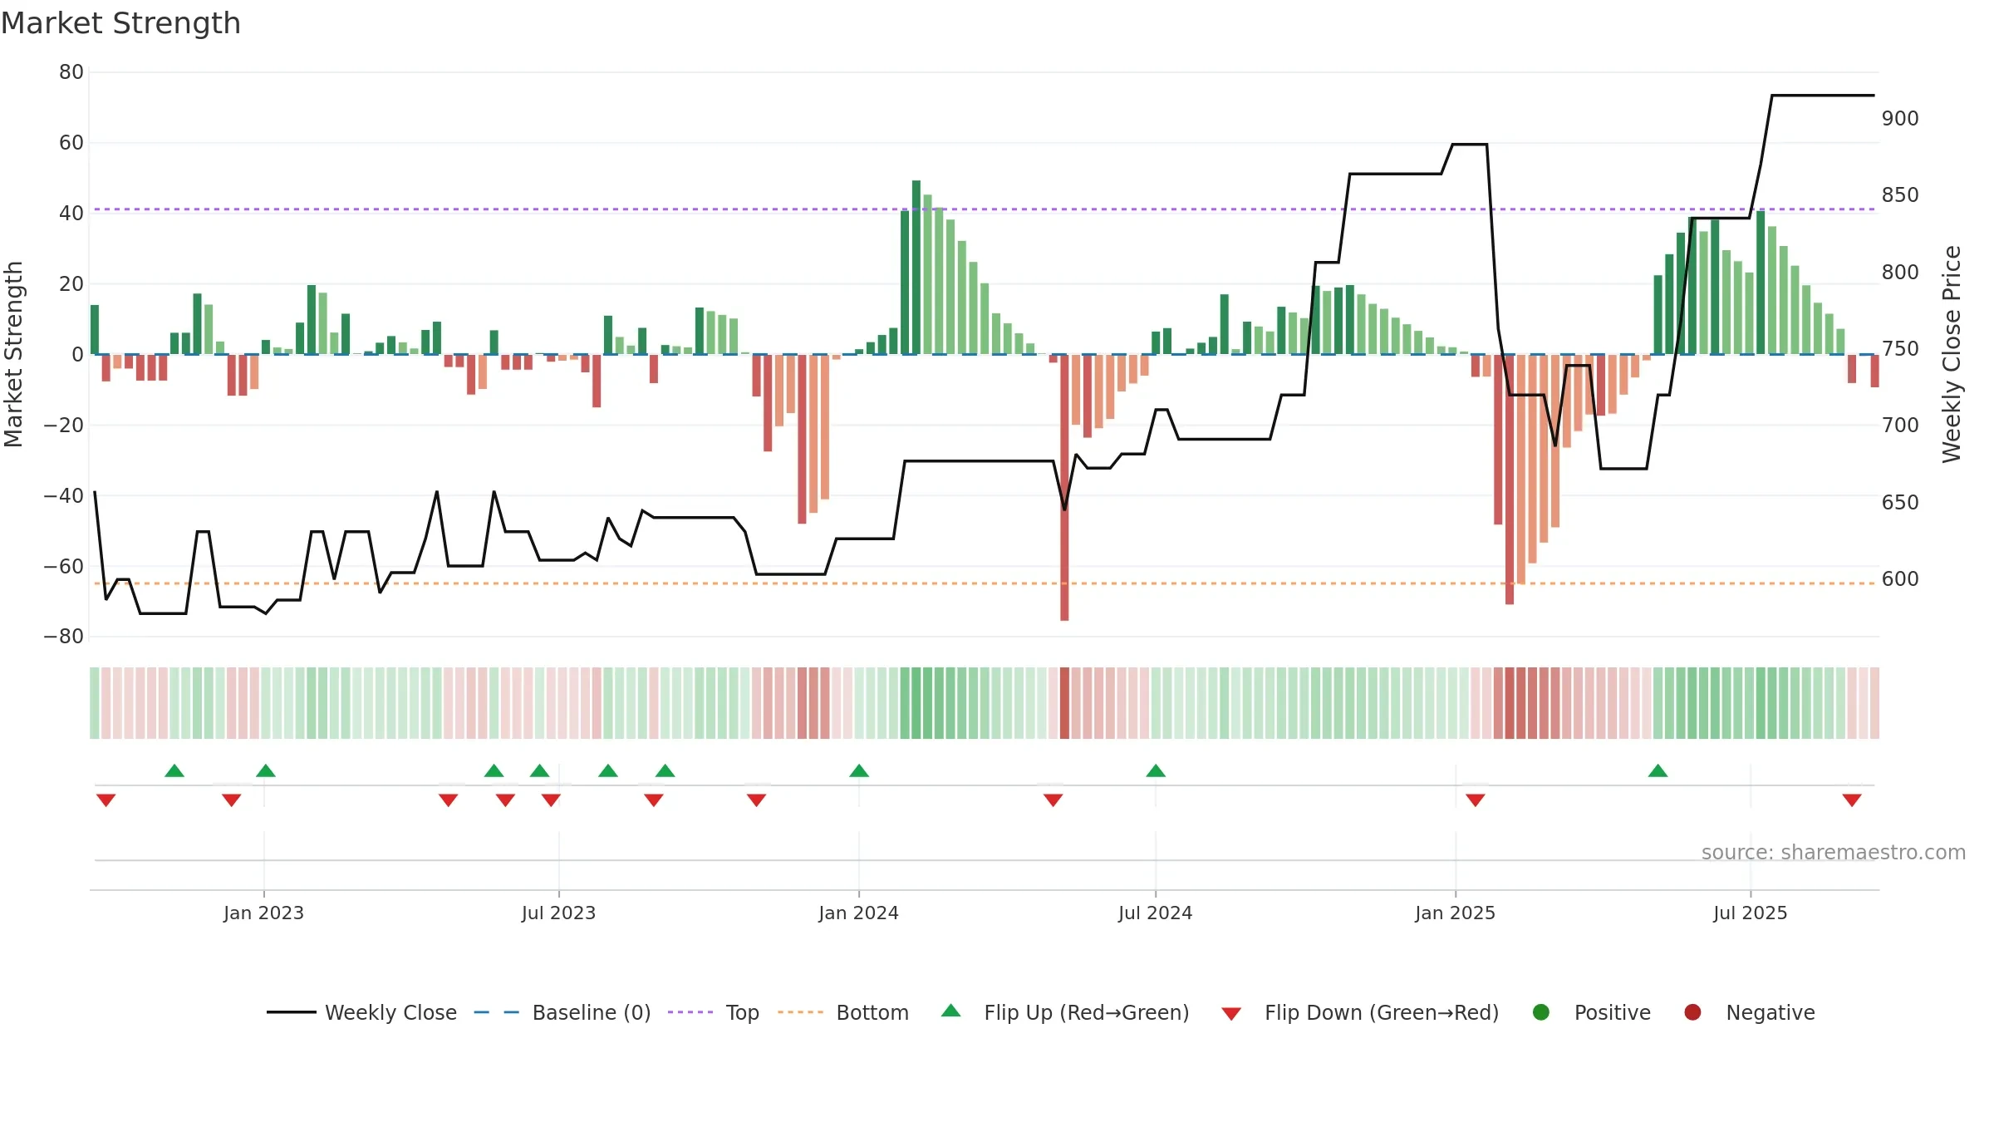1994x1122 pixels.
Task: Click the flip-up marker at Jul 2024
Action: point(1156,770)
